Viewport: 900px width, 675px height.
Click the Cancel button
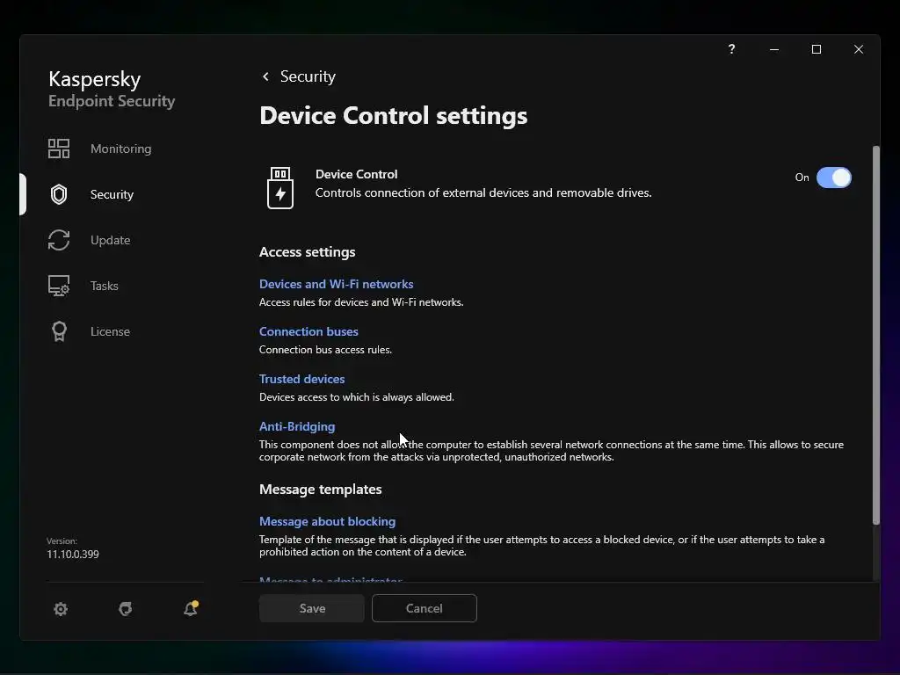(x=425, y=608)
